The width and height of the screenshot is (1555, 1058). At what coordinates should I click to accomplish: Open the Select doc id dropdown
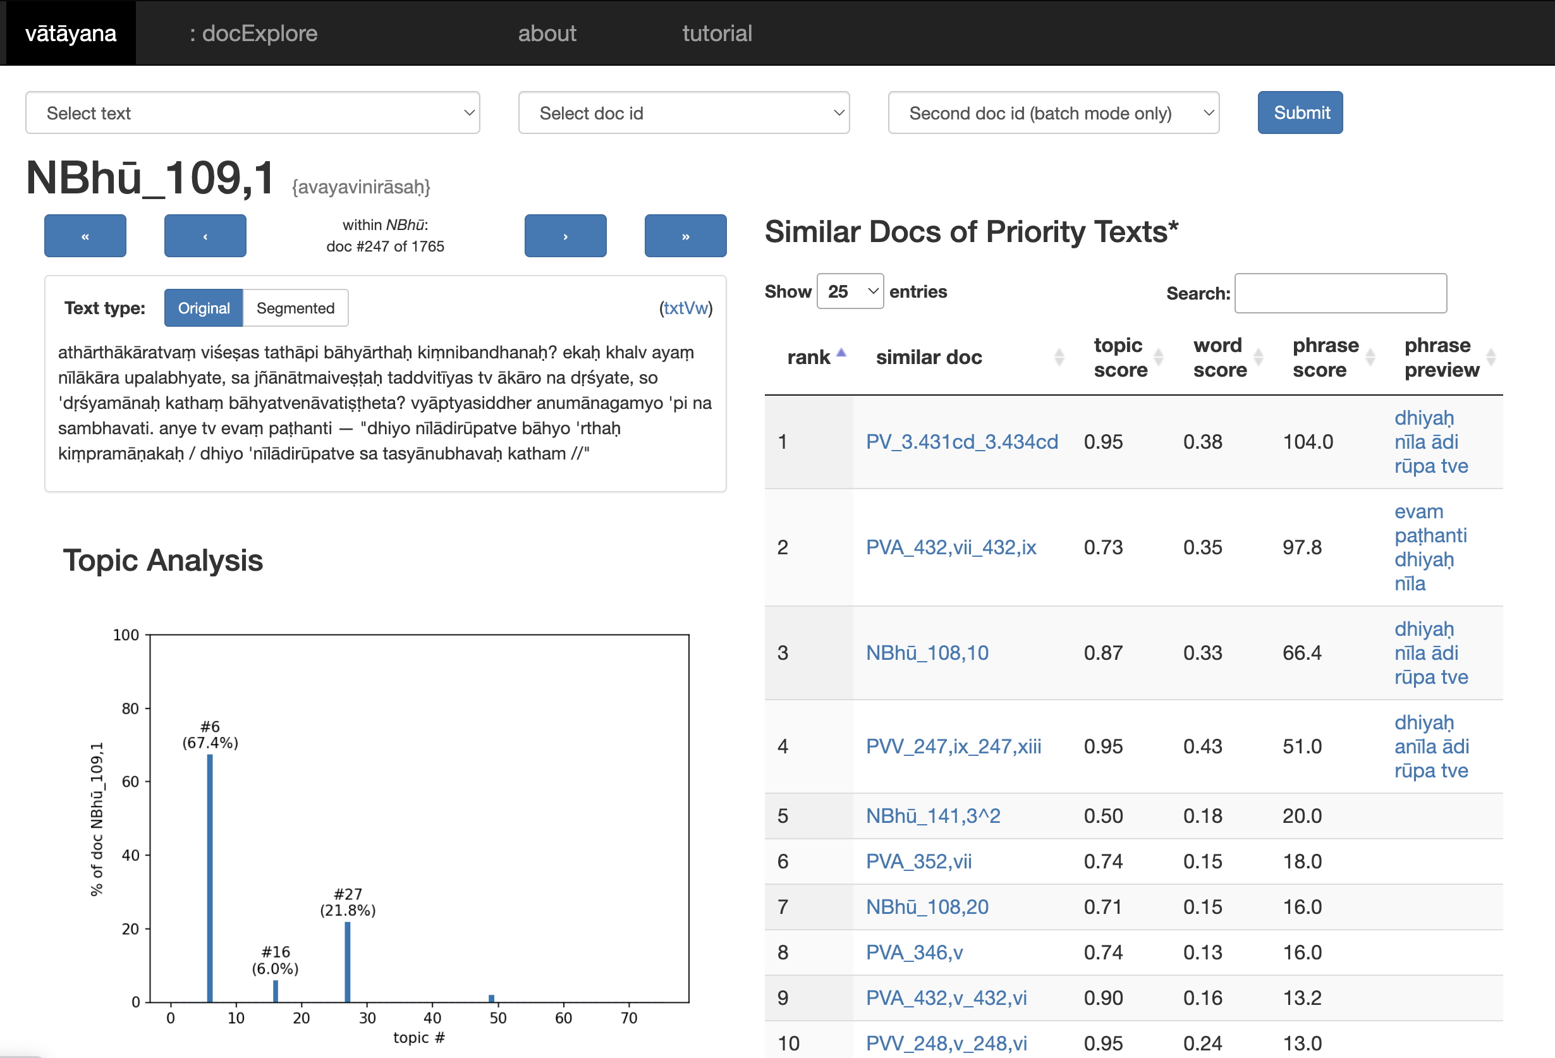[683, 113]
